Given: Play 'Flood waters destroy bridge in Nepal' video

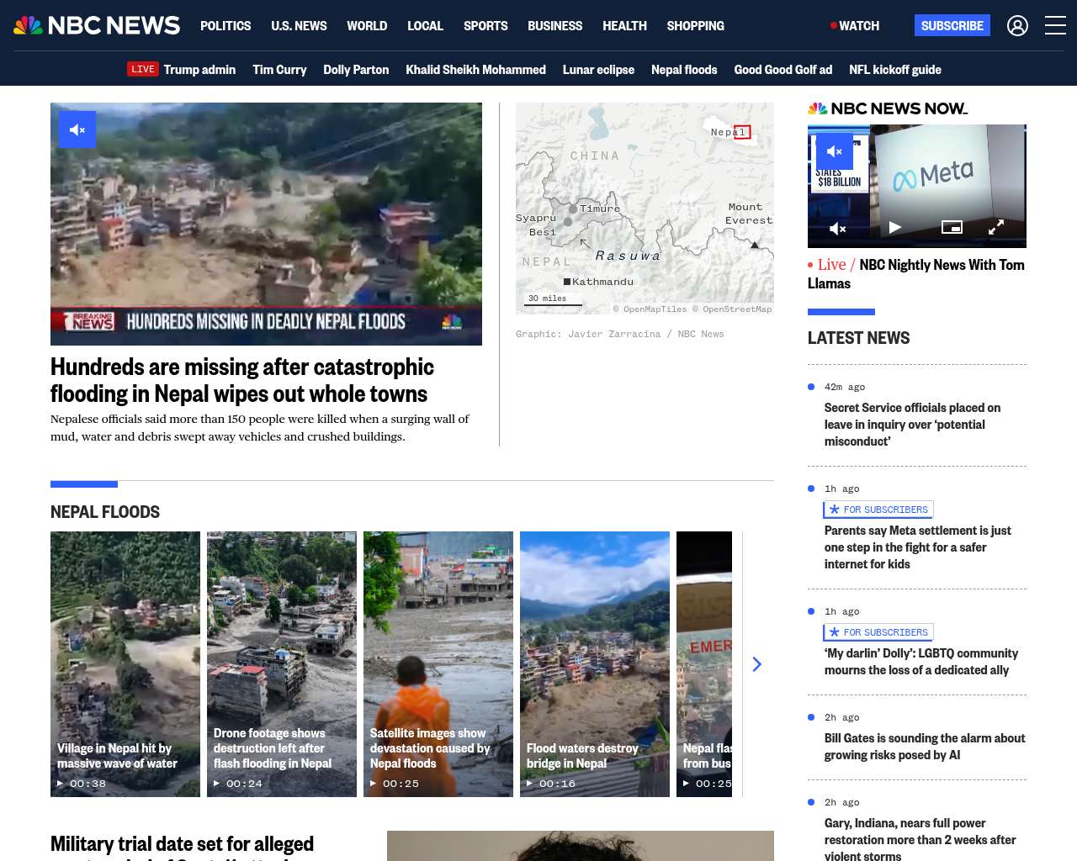Looking at the screenshot, I should 595,664.
